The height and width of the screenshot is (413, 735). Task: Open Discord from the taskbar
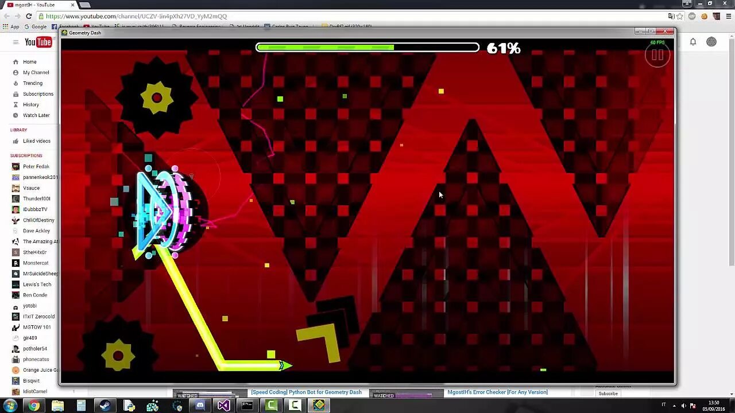click(x=200, y=406)
